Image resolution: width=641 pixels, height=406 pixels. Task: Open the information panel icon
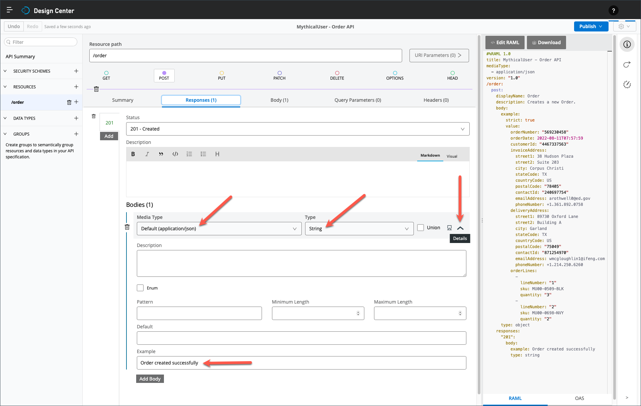coord(627,45)
